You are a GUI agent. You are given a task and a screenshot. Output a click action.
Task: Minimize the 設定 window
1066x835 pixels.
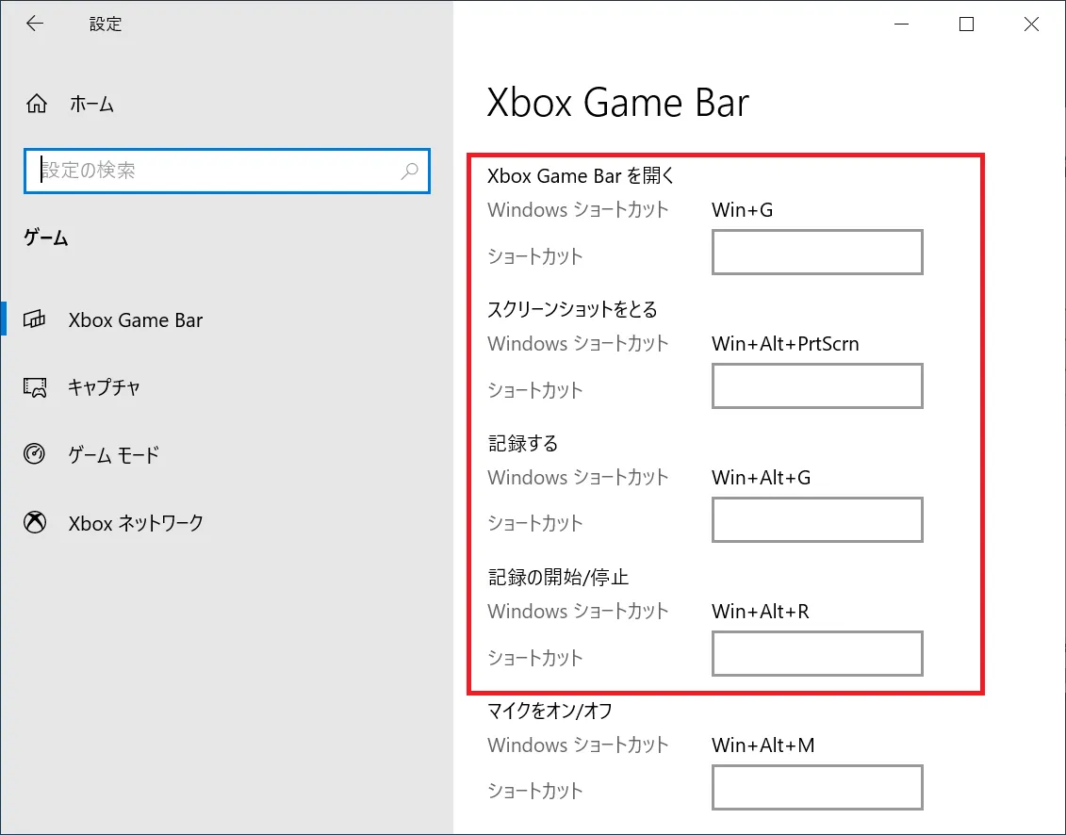pyautogui.click(x=901, y=24)
